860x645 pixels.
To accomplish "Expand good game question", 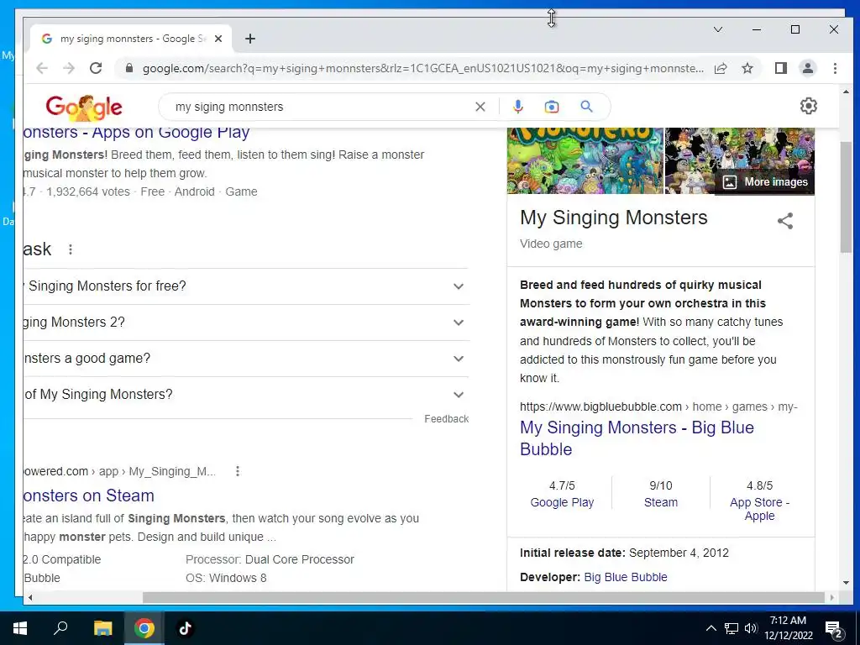I will point(246,359).
